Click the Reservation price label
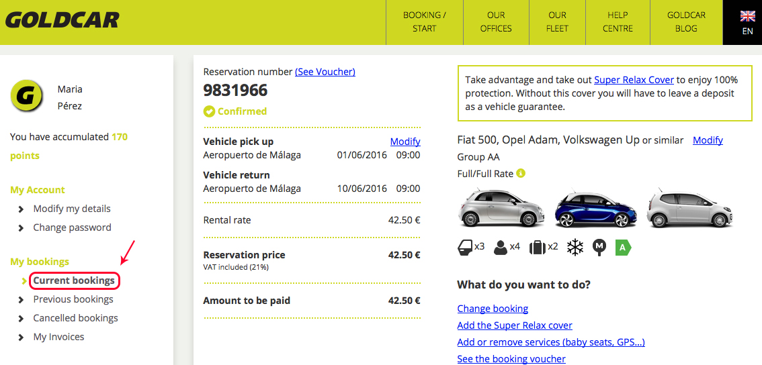 click(244, 255)
